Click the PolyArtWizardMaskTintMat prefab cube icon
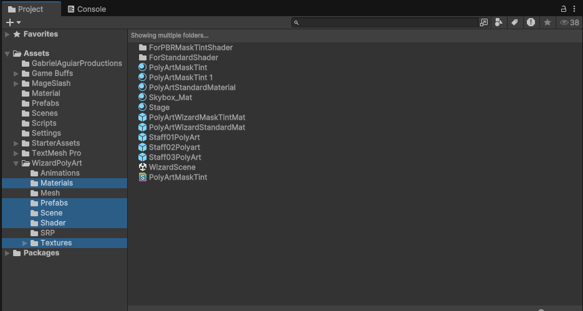Image resolution: width=583 pixels, height=311 pixels. point(142,117)
